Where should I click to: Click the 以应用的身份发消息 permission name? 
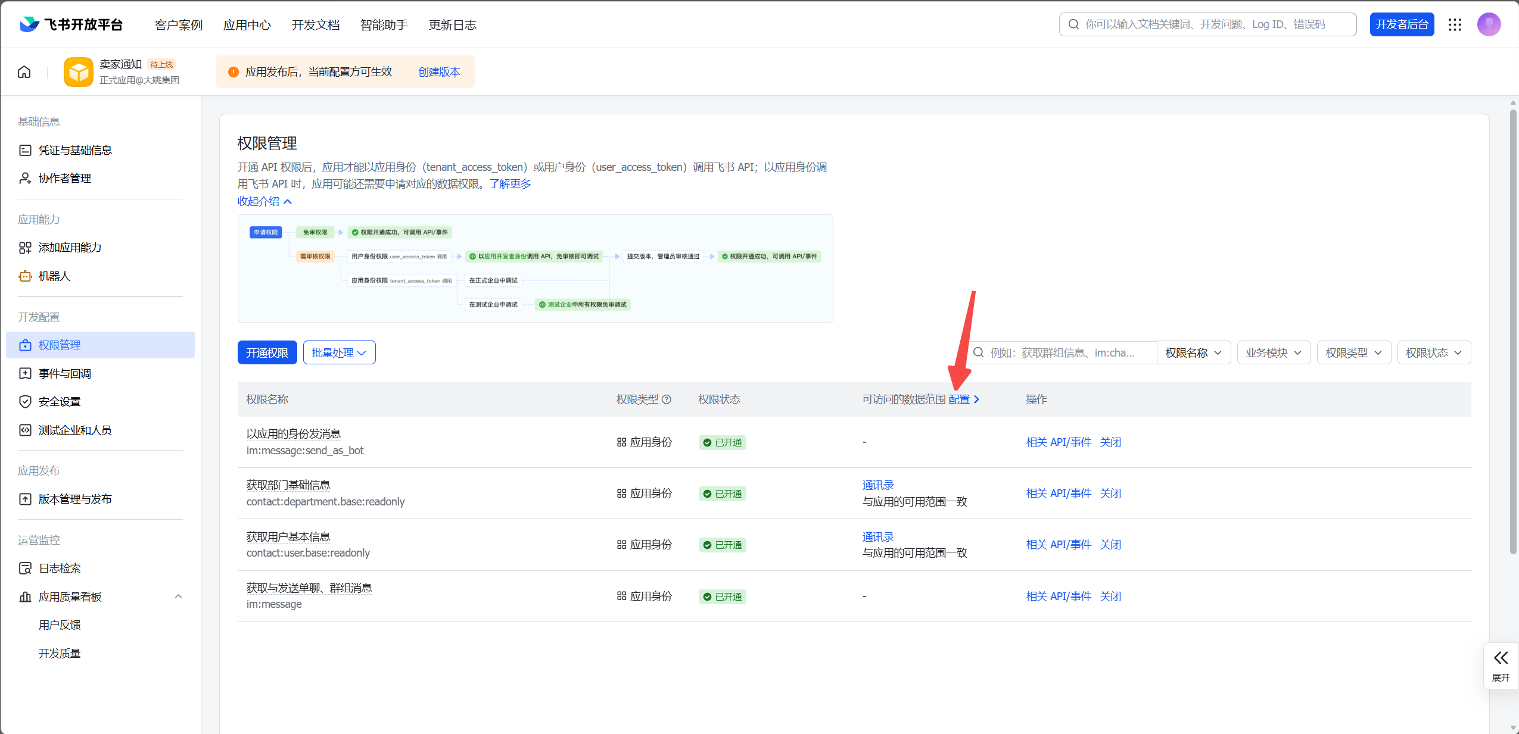tap(294, 434)
